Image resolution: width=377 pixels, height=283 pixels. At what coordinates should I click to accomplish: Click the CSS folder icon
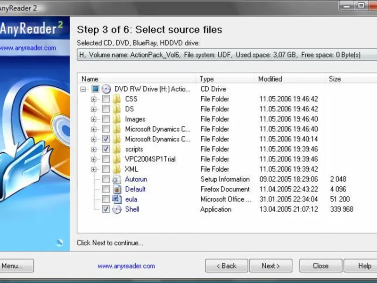point(117,99)
